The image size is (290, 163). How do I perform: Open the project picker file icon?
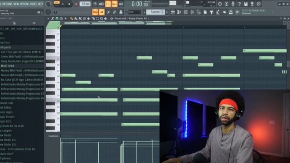tap(205, 12)
